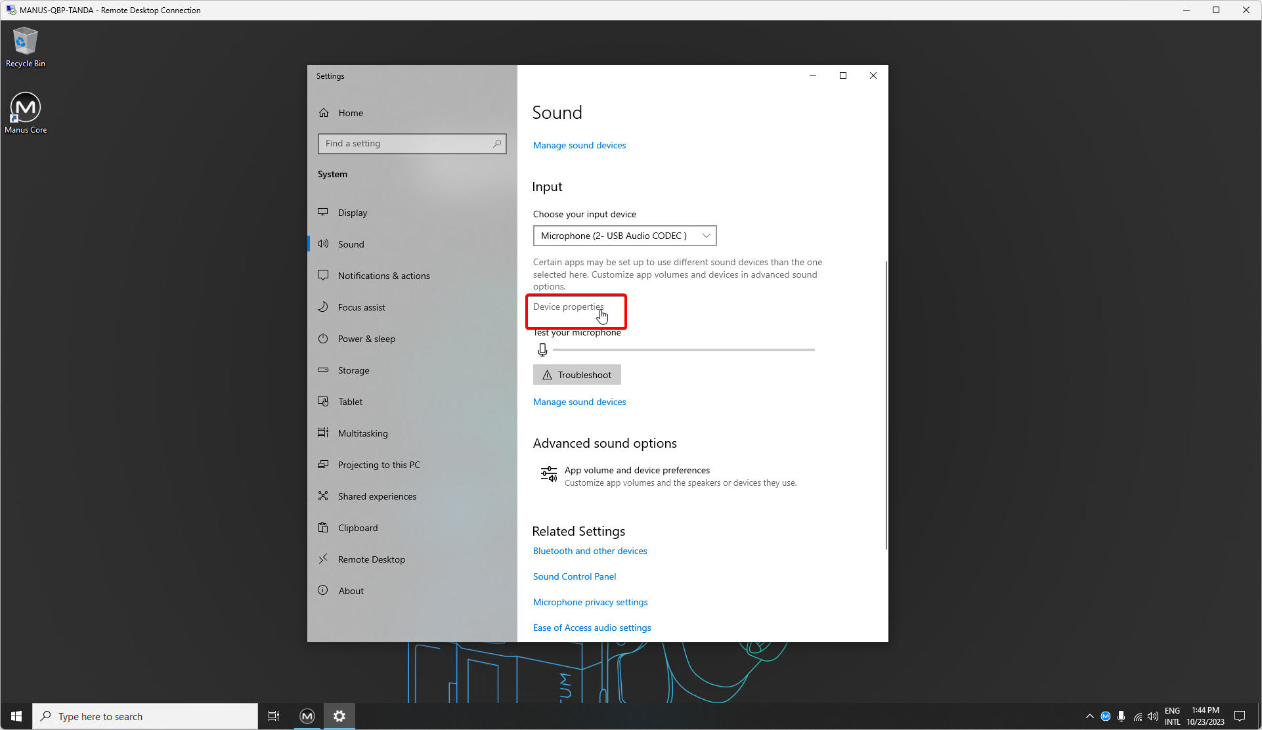Show hidden icons tray chevron
Viewport: 1262px width, 730px height.
[x=1089, y=716]
